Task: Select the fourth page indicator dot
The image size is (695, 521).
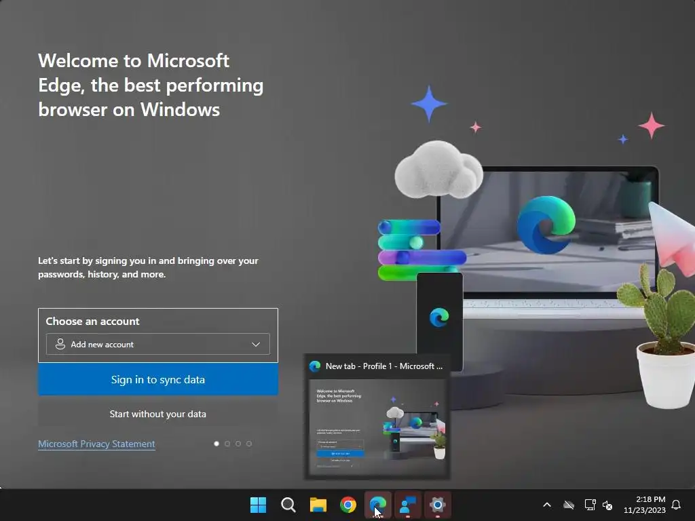Action: pyautogui.click(x=249, y=444)
